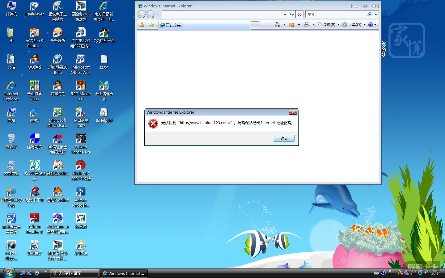This screenshot has height=278, width=445.
Task: Click the volume icon in system tray
Action: [x=426, y=272]
